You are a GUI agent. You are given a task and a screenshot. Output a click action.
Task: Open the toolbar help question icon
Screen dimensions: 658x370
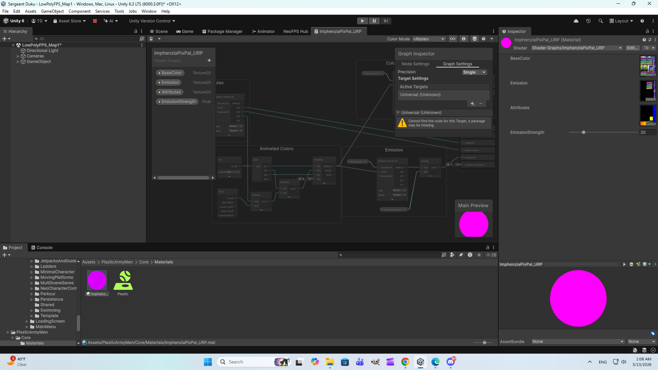click(642, 21)
